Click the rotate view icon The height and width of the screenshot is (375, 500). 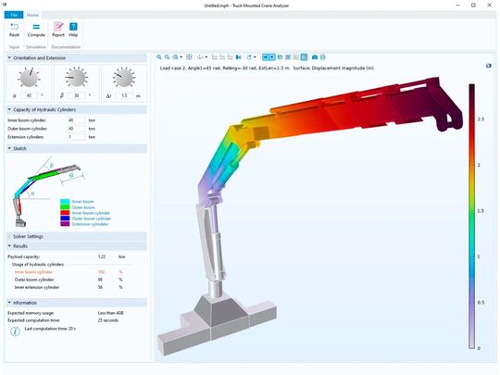(249, 57)
